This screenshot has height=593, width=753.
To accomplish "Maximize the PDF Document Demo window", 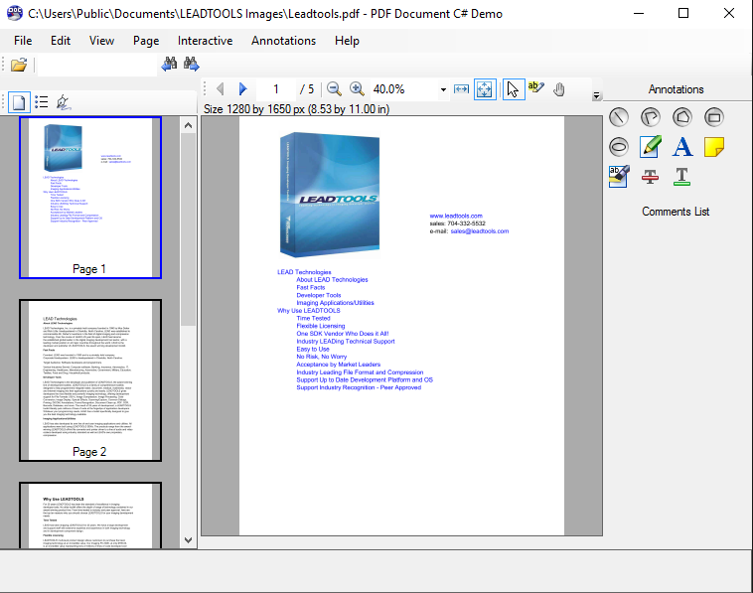I will (x=682, y=14).
